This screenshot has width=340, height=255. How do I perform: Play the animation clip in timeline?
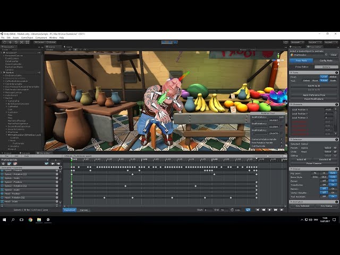(269, 210)
